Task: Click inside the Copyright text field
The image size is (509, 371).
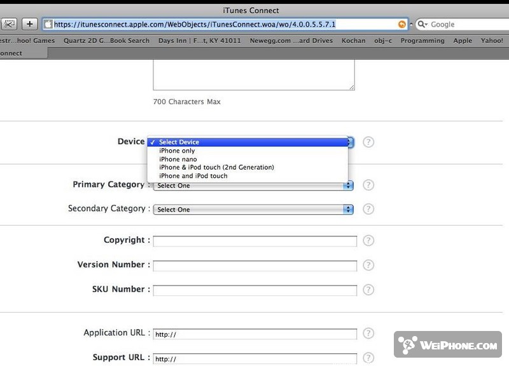Action: (x=254, y=241)
